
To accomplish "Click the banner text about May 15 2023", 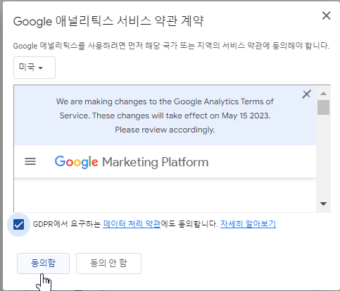I will 165,116.
